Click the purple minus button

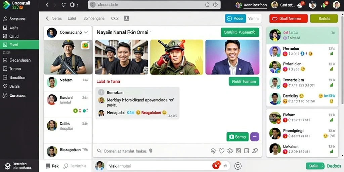tap(255, 137)
